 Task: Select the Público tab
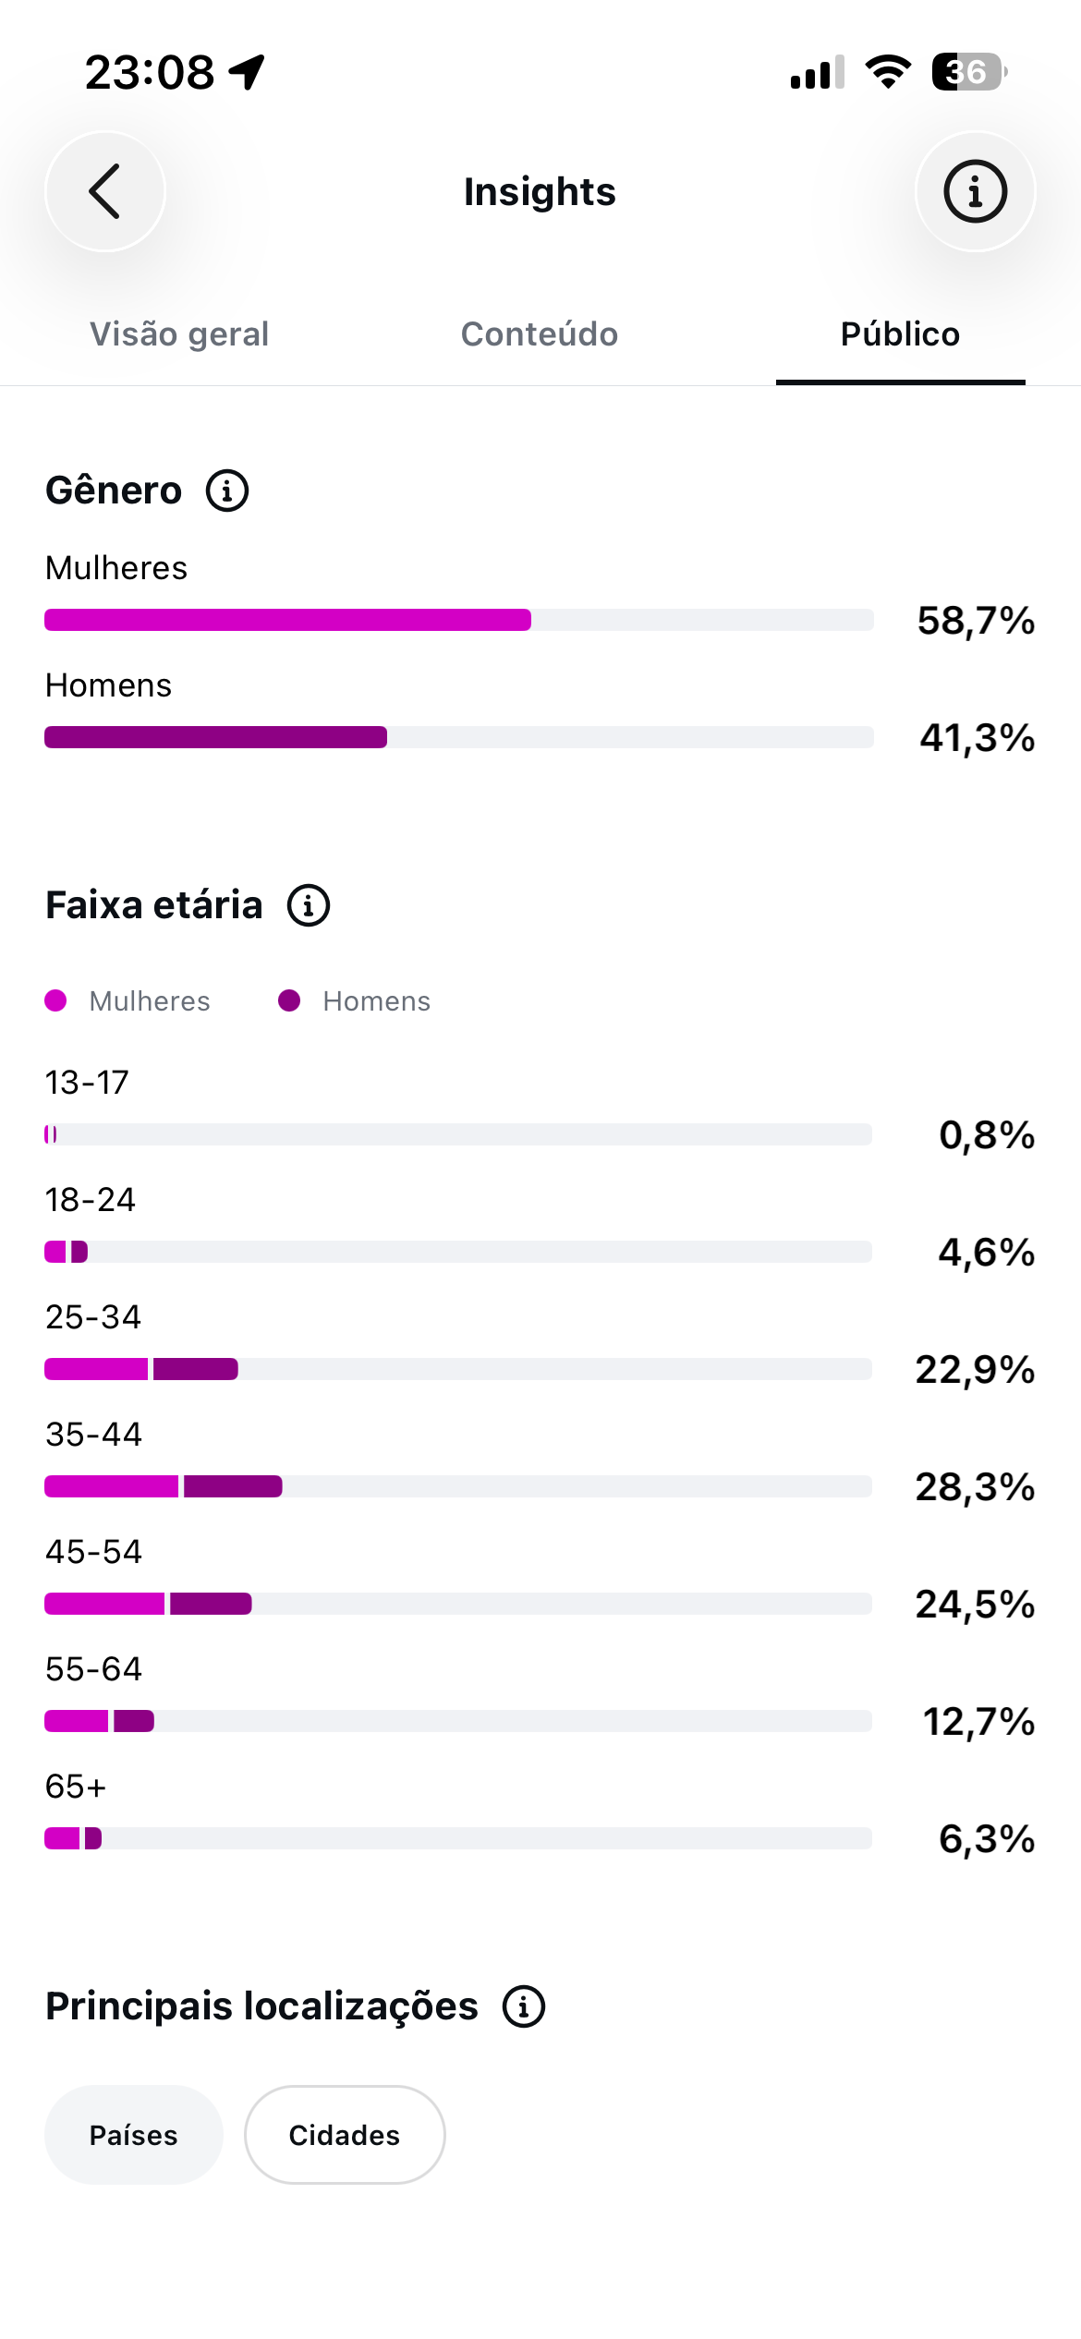(x=900, y=333)
